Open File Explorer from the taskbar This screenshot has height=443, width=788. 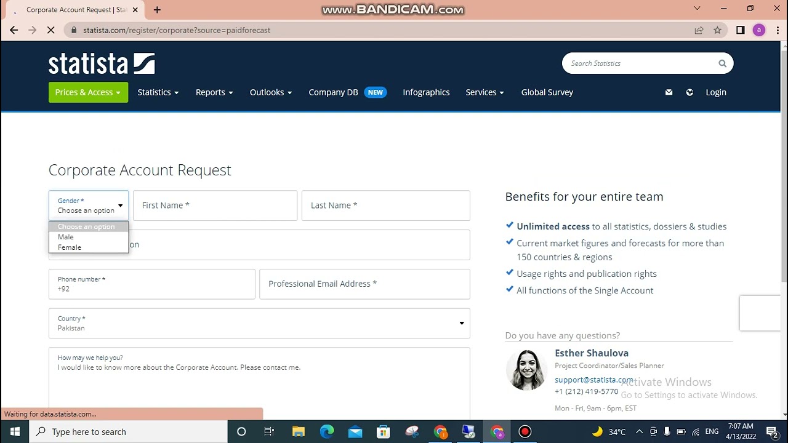tap(299, 431)
